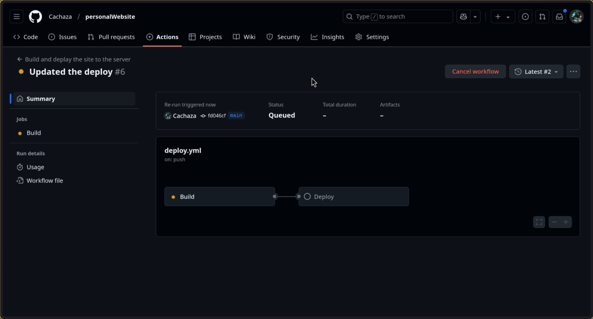
Task: Open the notifications inbox icon
Action: pyautogui.click(x=559, y=16)
